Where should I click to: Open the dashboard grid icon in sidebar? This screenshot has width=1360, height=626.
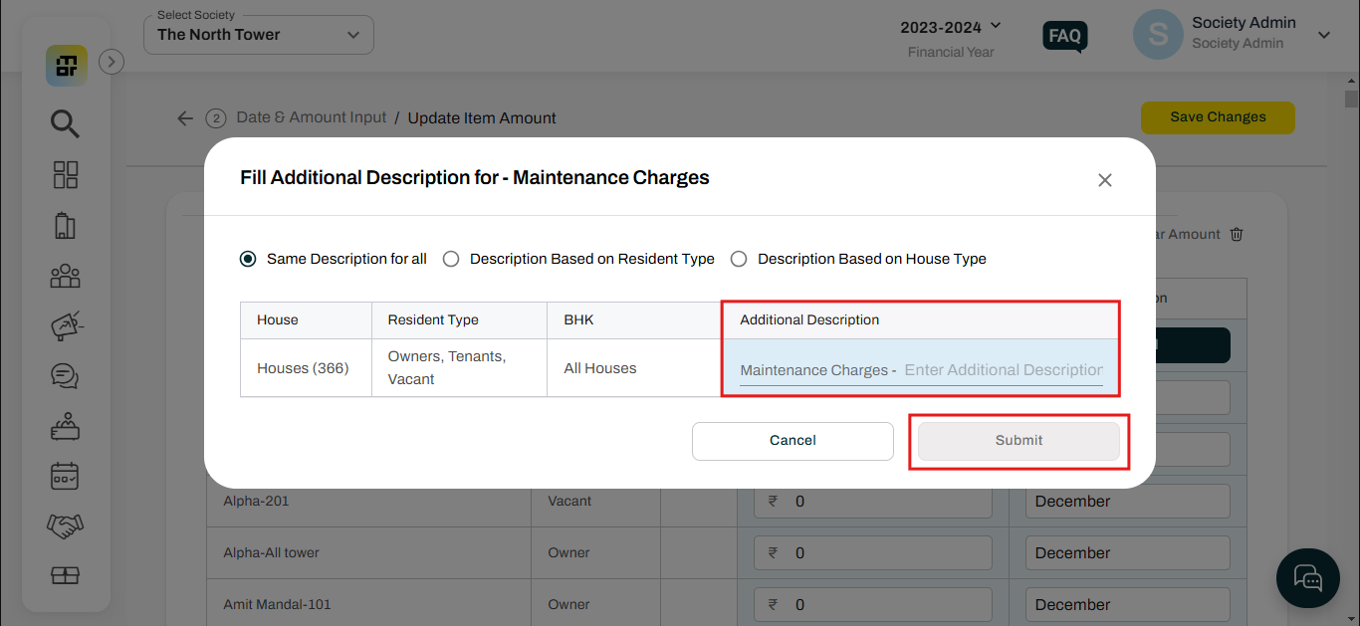tap(65, 175)
